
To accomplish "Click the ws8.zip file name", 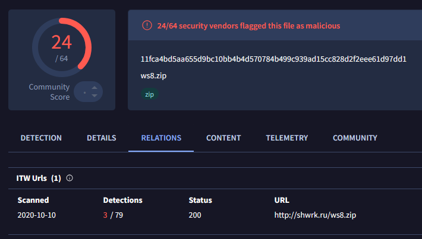I will click(x=153, y=76).
